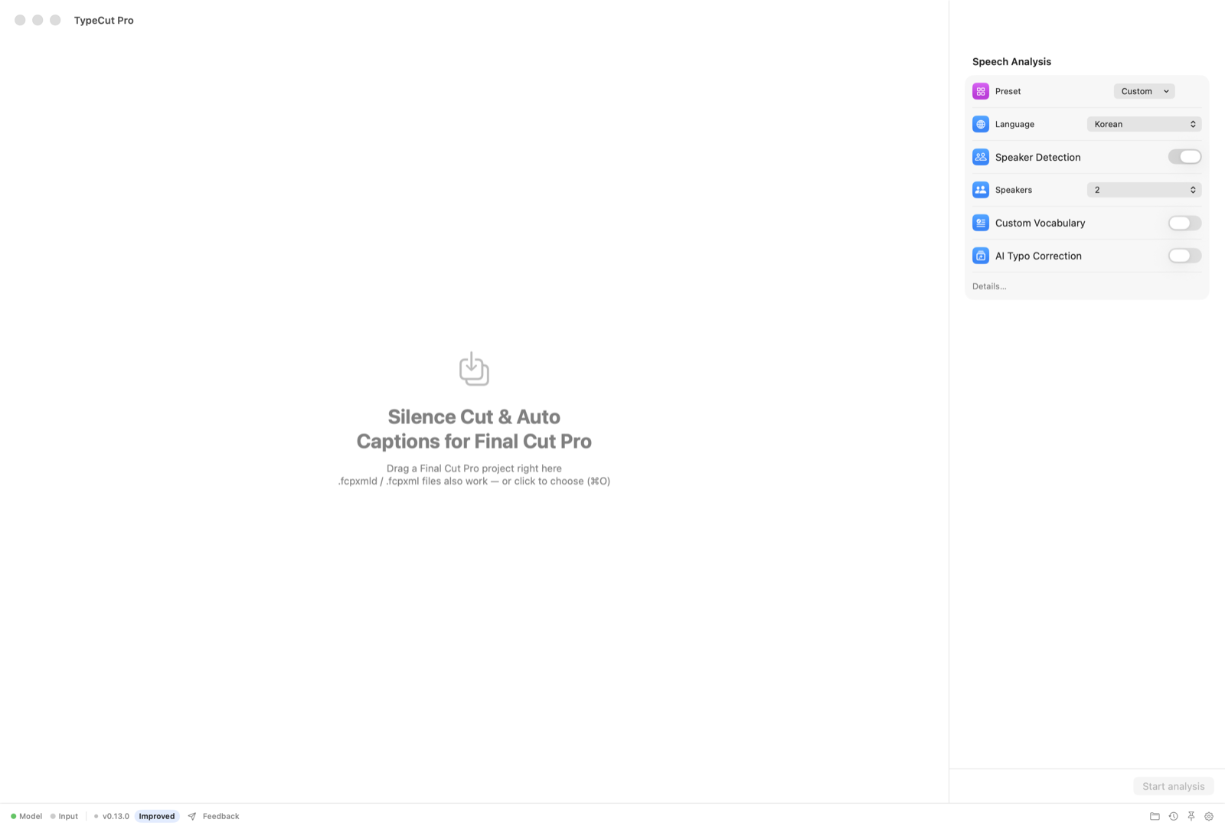Click the AI Typo Correction icon
This screenshot has width=1225, height=829.
click(980, 256)
